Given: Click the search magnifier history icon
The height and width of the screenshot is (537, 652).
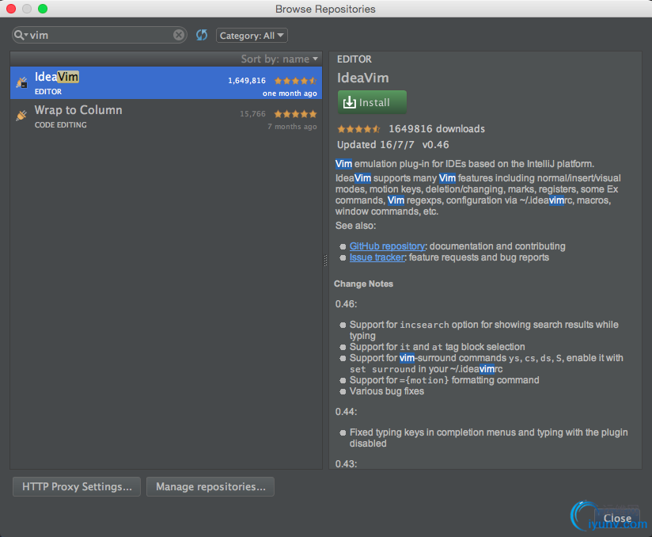Looking at the screenshot, I should coord(20,35).
